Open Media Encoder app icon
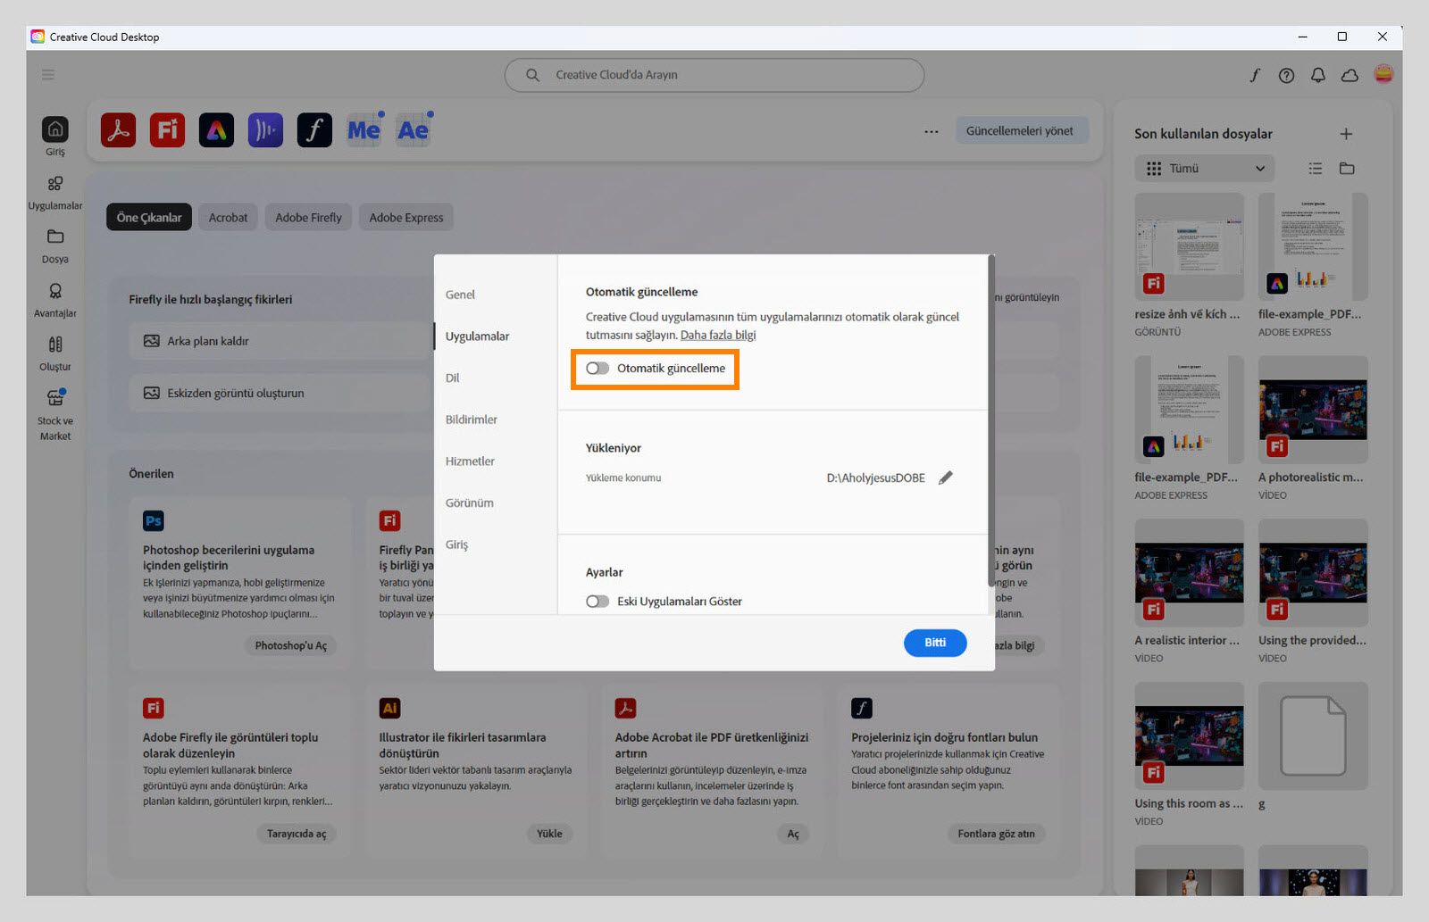Image resolution: width=1429 pixels, height=922 pixels. (364, 130)
